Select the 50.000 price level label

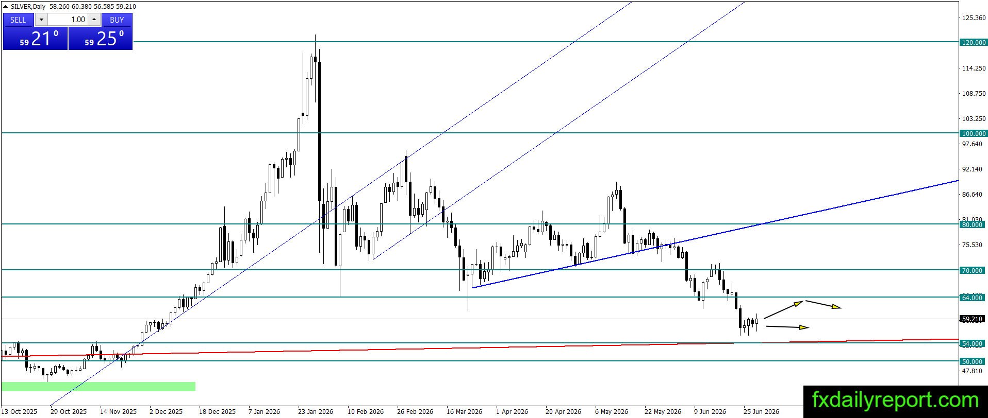(972, 361)
